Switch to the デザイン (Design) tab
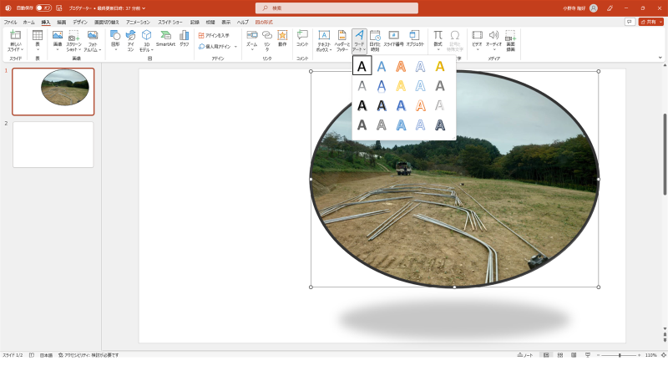 coord(79,22)
